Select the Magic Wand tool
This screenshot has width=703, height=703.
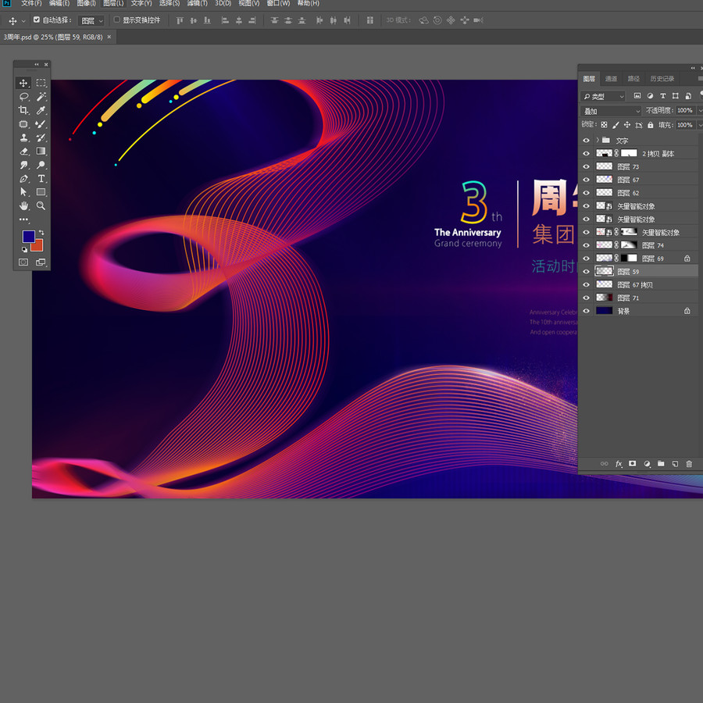tap(41, 97)
